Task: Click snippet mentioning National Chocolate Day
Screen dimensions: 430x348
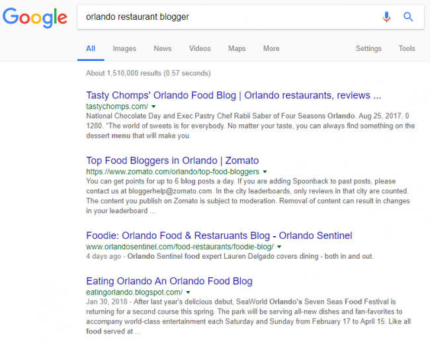Action: [250, 126]
